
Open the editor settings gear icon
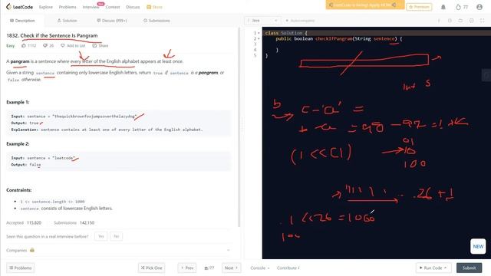pos(471,21)
